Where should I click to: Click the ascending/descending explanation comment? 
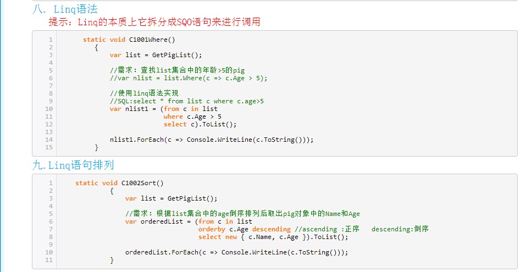(x=362, y=229)
